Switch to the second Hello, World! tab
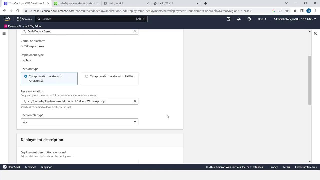Viewport: 320px width, 180px height. [x=176, y=3]
